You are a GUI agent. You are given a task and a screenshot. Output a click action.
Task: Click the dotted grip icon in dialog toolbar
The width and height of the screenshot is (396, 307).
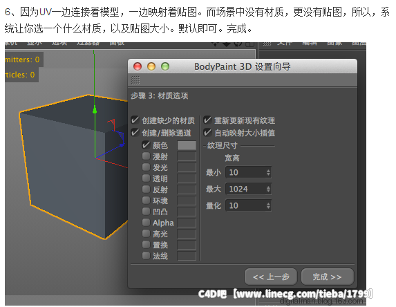pyautogui.click(x=135, y=80)
